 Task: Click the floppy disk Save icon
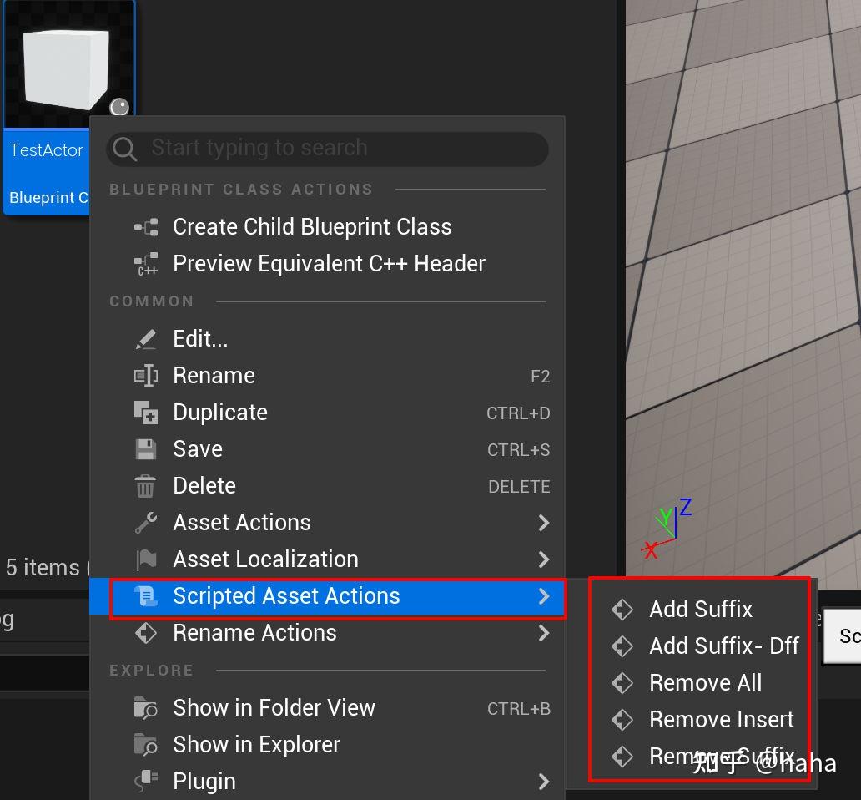coord(146,449)
